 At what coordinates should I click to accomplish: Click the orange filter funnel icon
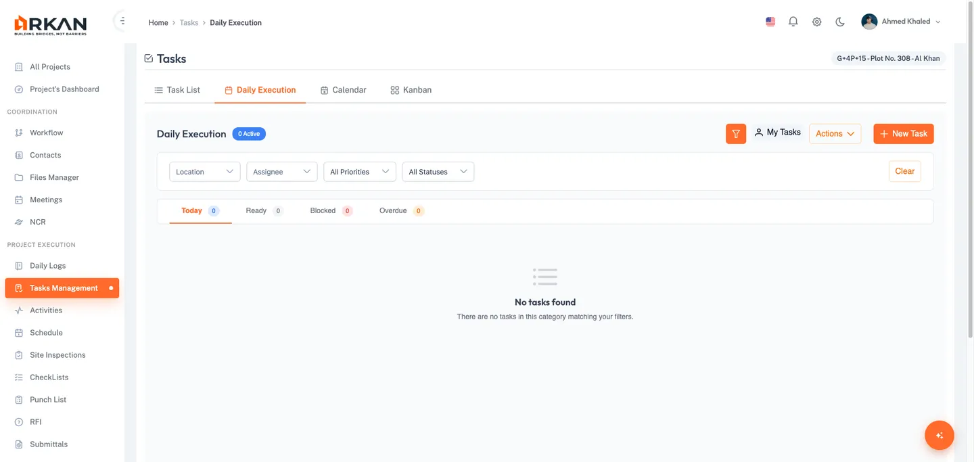pyautogui.click(x=736, y=134)
